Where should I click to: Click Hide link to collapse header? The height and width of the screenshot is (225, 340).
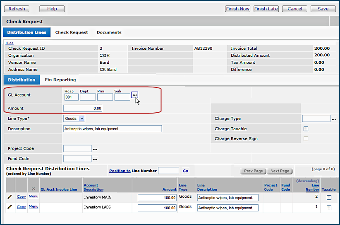click(x=10, y=43)
